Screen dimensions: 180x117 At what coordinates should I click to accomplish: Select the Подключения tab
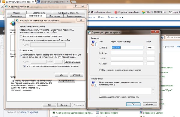[36, 16]
